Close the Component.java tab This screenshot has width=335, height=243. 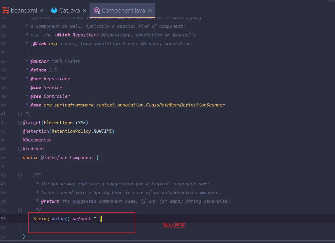point(150,10)
